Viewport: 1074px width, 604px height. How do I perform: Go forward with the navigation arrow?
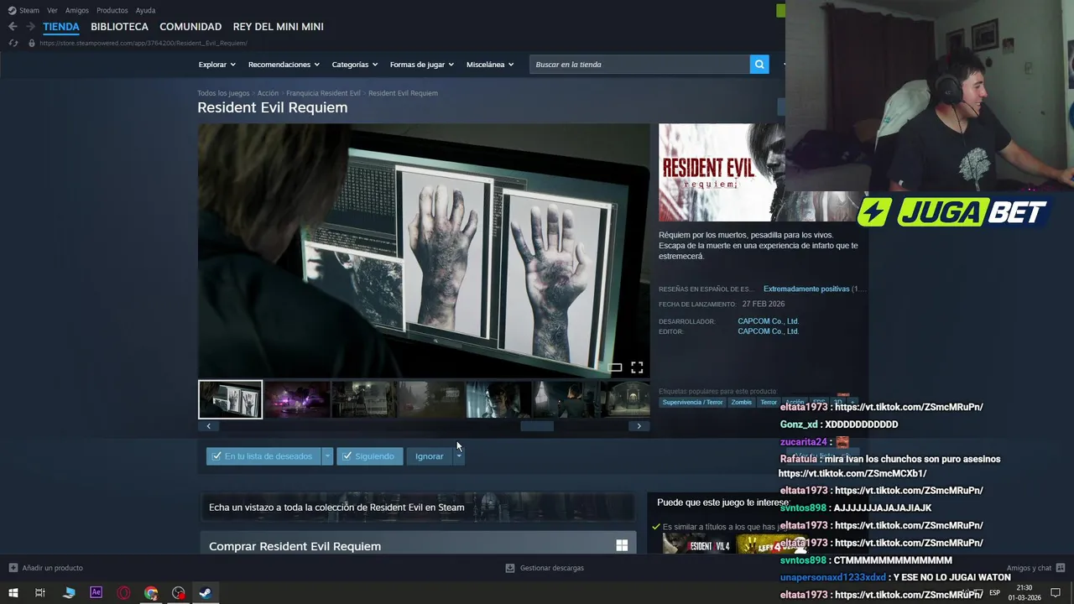(30, 27)
